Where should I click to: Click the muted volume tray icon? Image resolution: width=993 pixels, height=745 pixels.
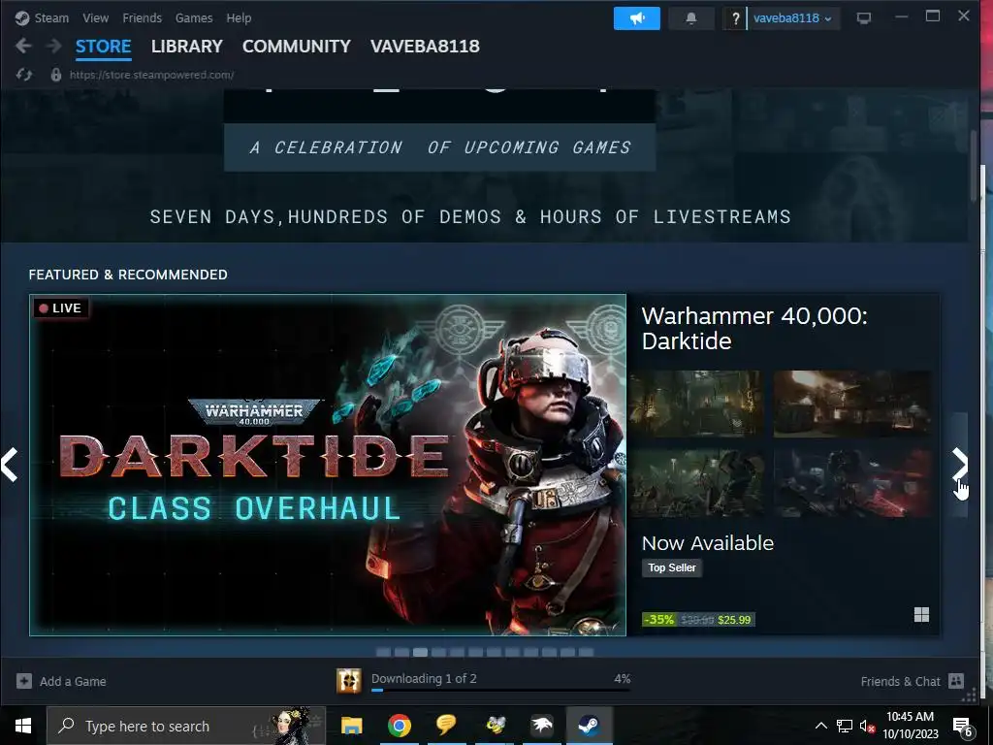(x=867, y=726)
